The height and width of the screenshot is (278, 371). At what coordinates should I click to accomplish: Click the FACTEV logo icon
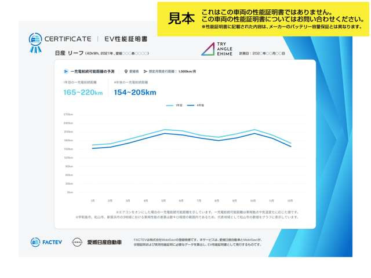pos(35,241)
